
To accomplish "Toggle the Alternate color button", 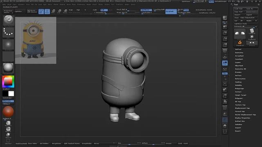I will point(8,101).
